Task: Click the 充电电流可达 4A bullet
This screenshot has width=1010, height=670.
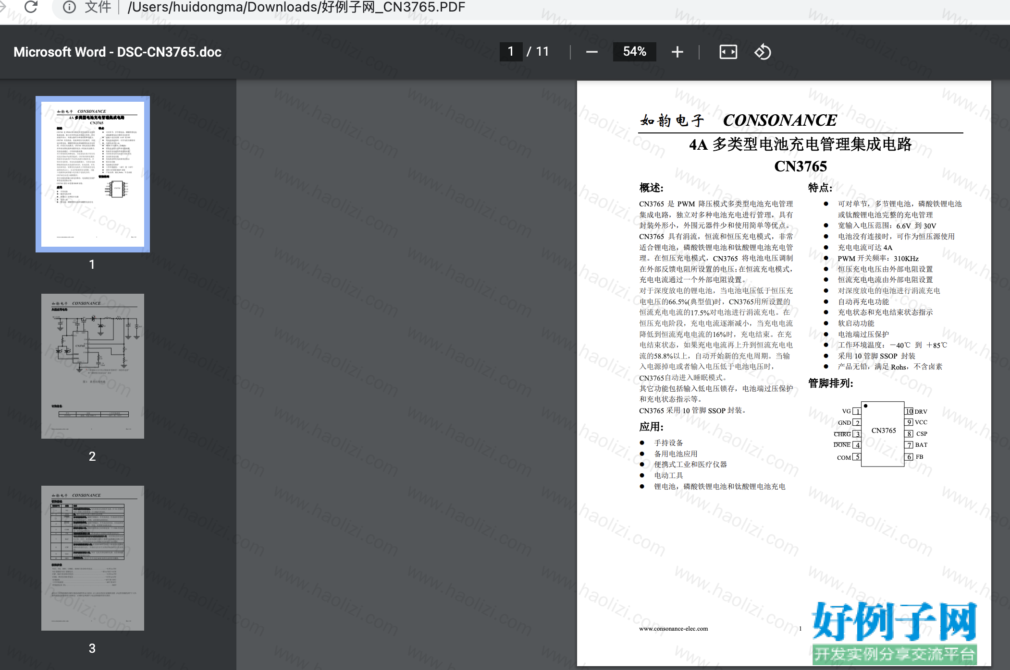Action: (865, 248)
